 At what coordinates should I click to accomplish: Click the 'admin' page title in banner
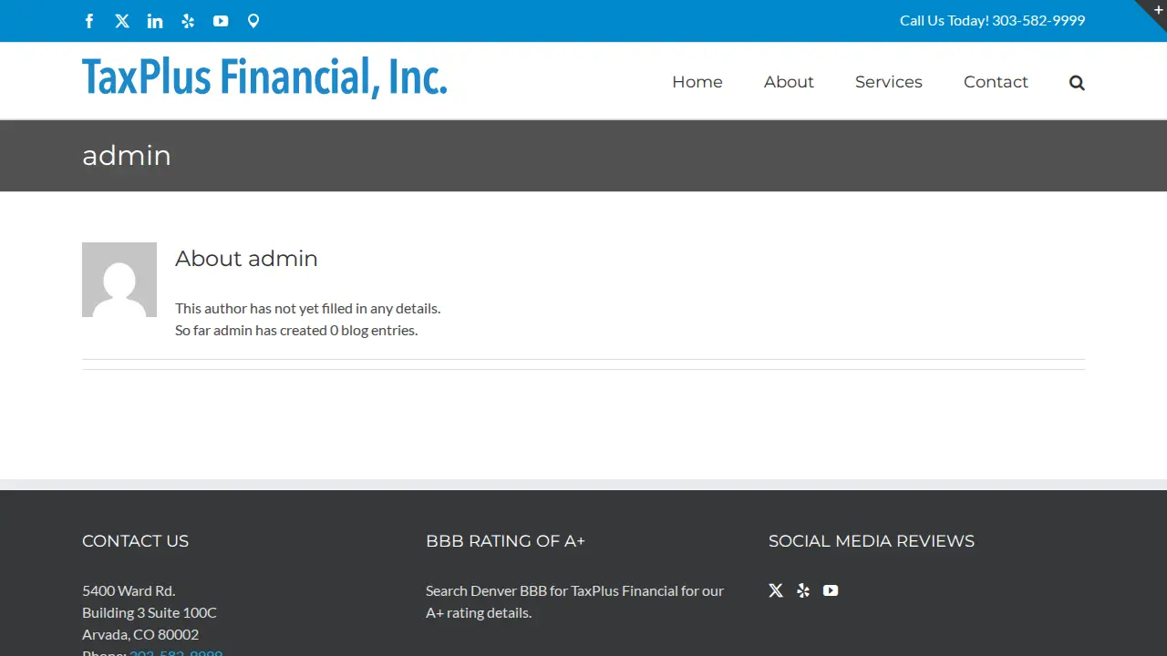point(127,156)
